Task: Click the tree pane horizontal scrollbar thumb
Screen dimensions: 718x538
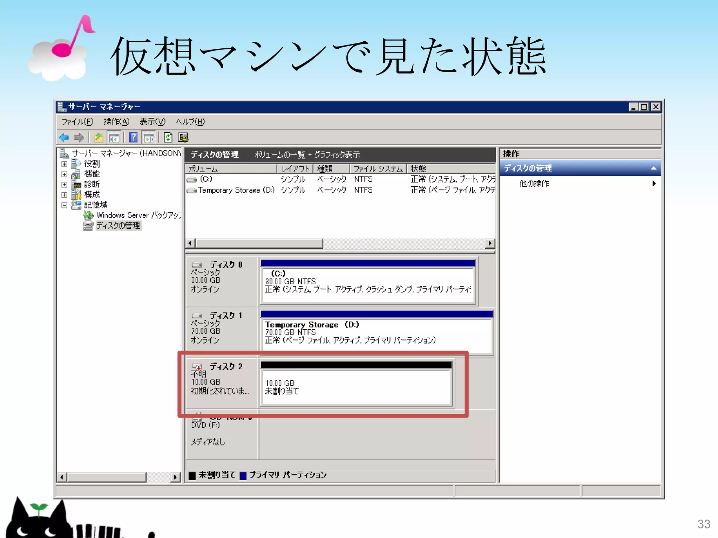Action: tap(107, 477)
